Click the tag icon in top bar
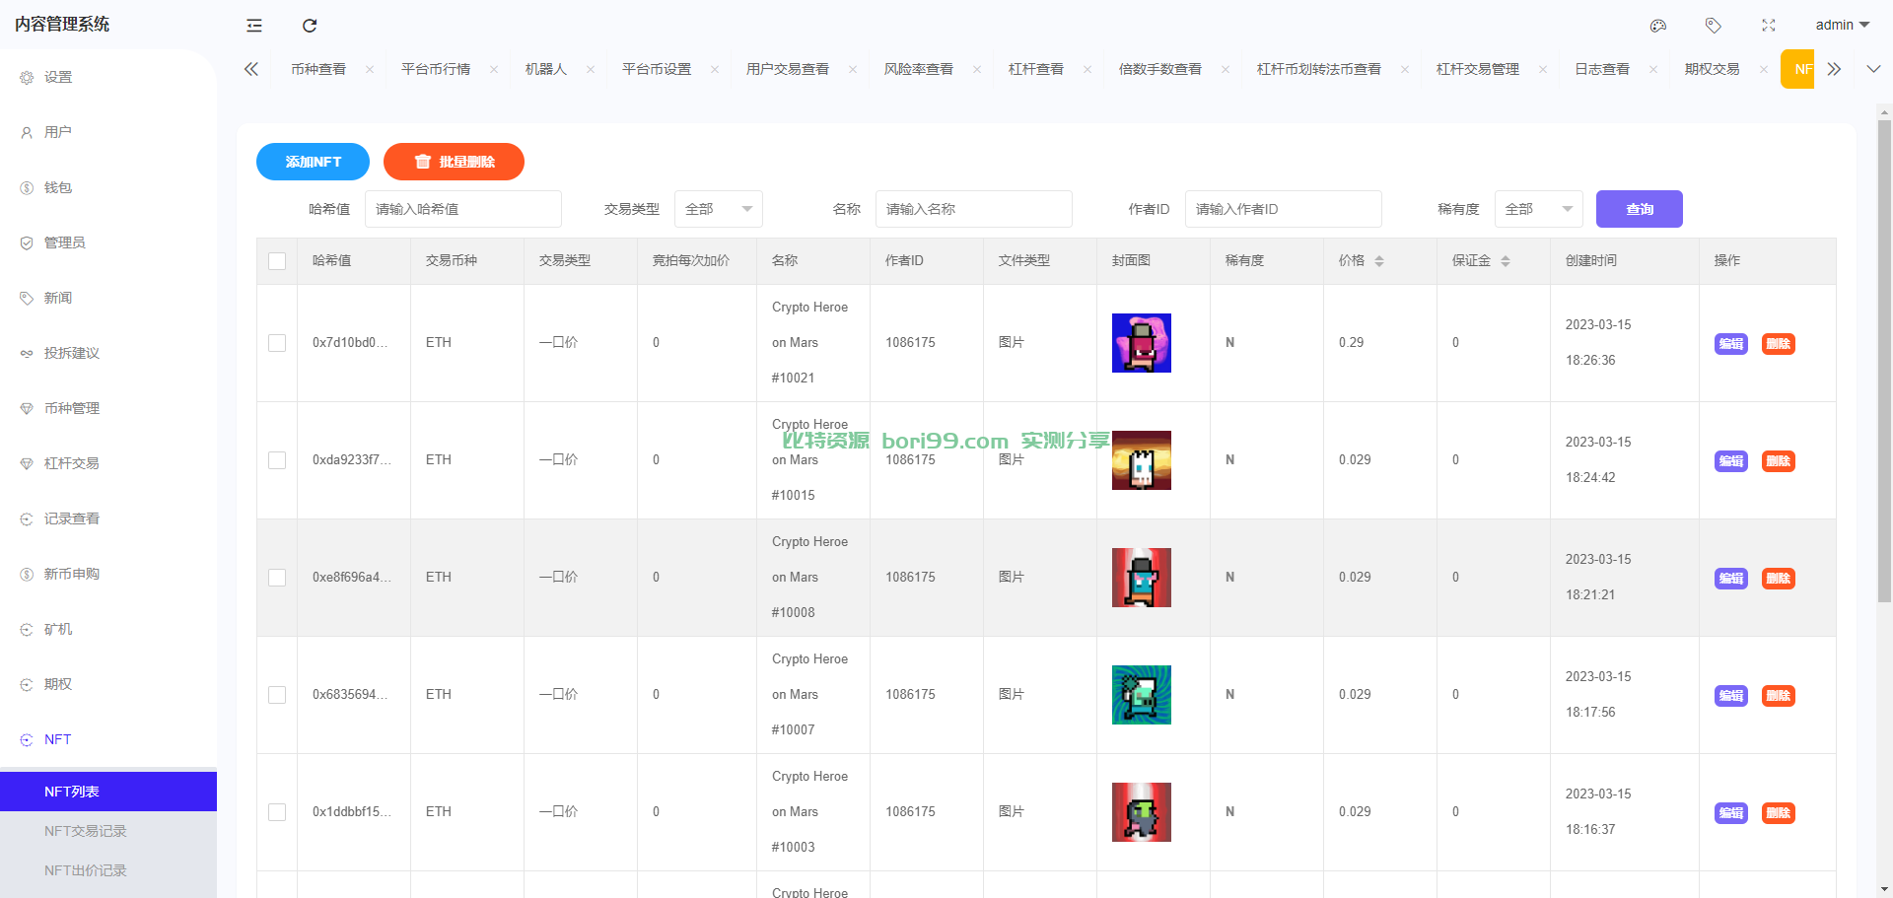This screenshot has height=898, width=1893. coord(1714,26)
